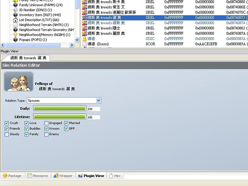Viewport: 248px width, 186px height.
Task: Click the SCOR type cell
Action: coord(150,44)
